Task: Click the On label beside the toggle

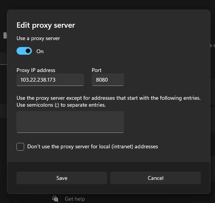Action: (x=40, y=51)
